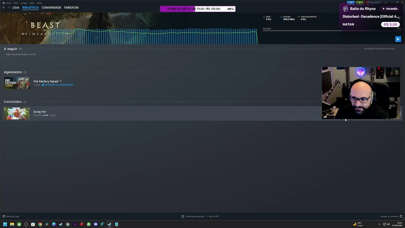
Task: Click the MÁXIMA peak speed stat
Action: 288,18
